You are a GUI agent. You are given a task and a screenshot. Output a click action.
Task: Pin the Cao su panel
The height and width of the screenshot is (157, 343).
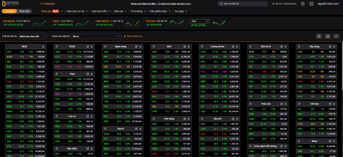57,116
